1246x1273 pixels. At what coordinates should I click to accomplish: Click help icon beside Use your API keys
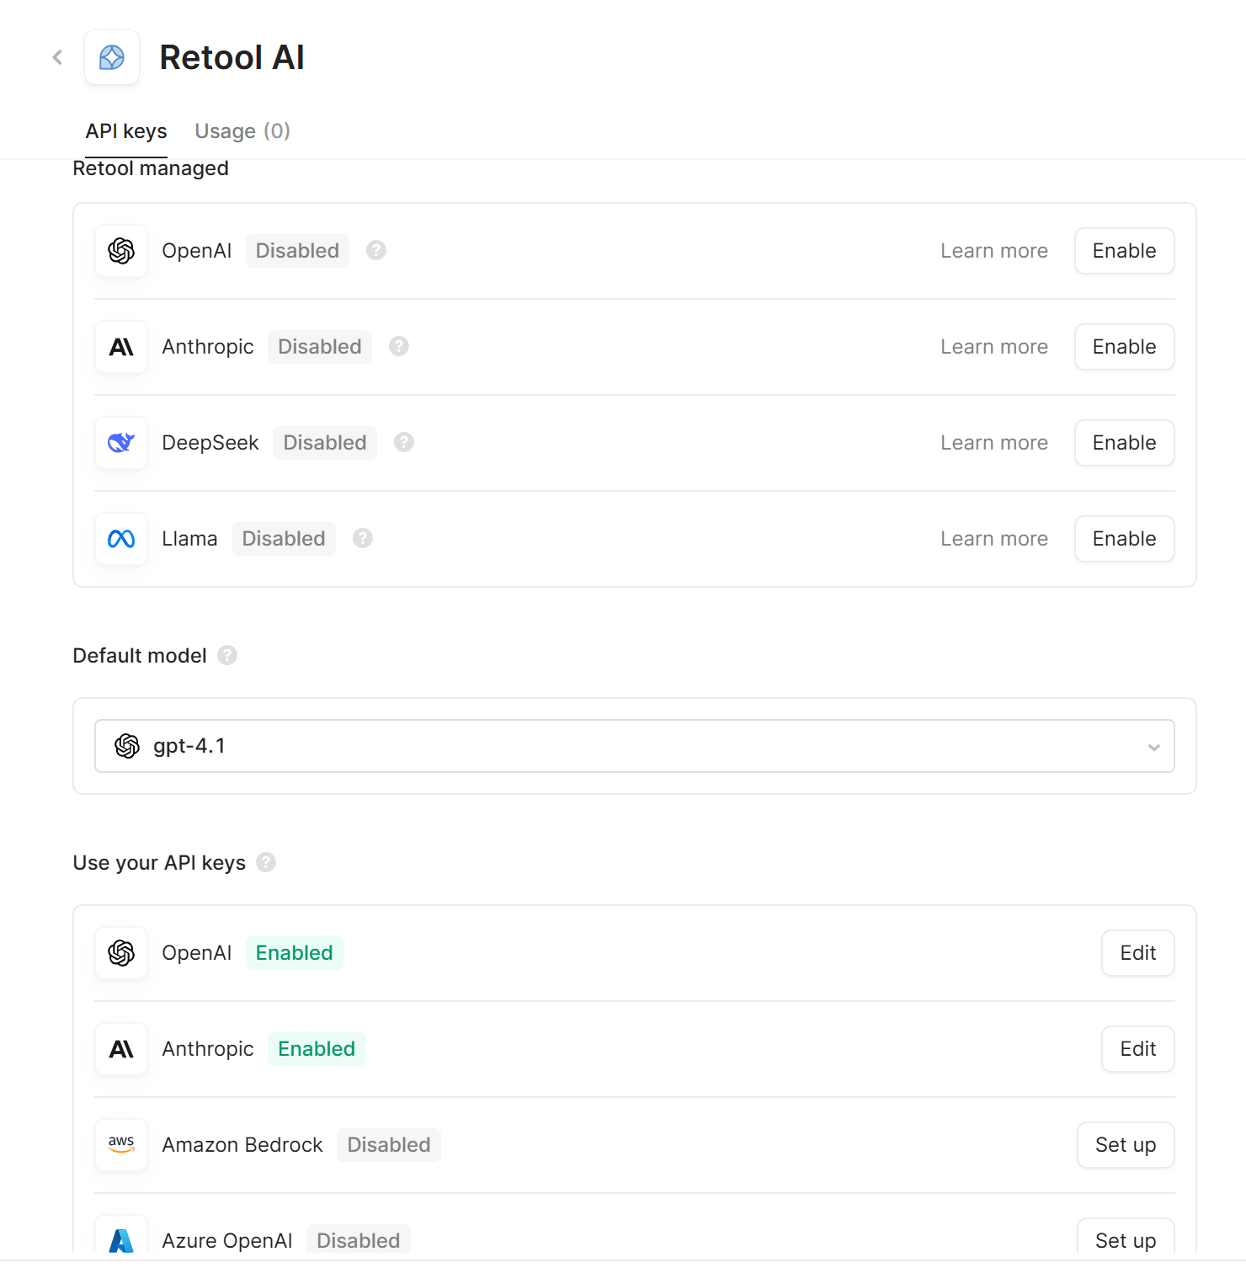click(x=266, y=862)
